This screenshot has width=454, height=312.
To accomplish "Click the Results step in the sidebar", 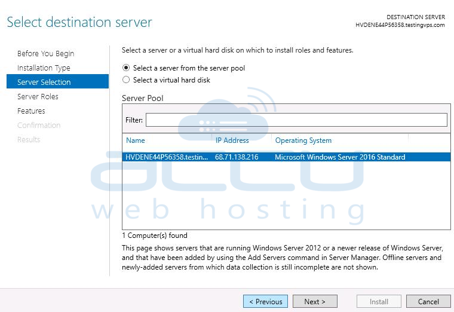I will tap(29, 140).
